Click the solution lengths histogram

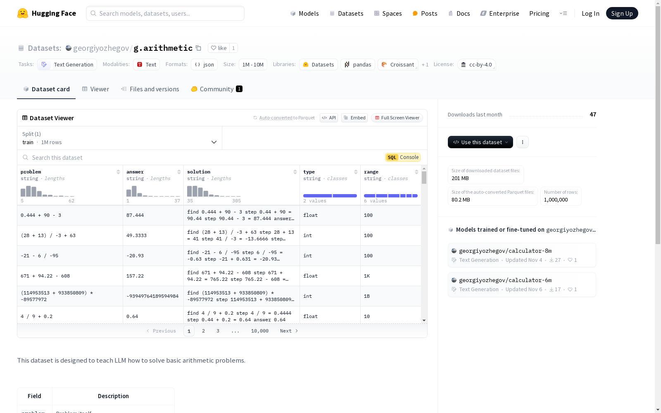[x=214, y=191]
